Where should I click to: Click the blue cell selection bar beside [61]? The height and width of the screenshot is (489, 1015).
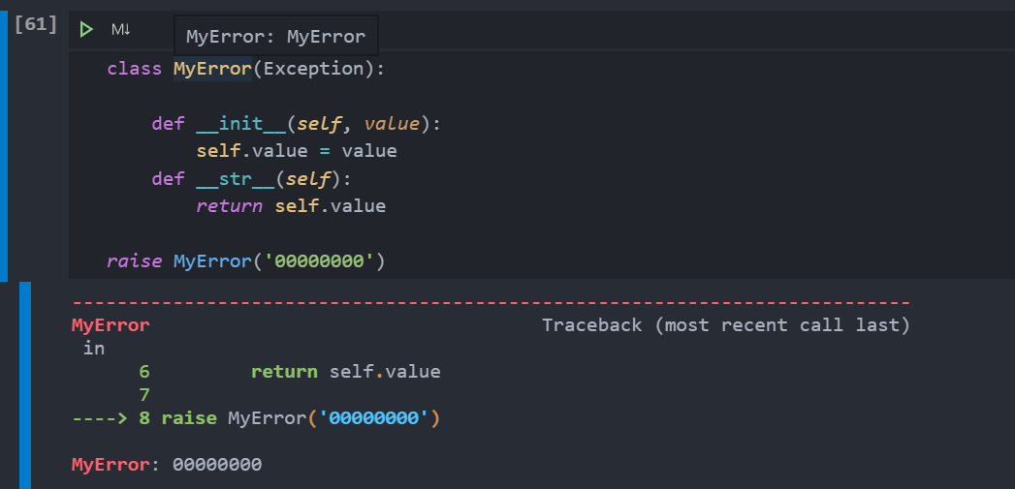4,145
